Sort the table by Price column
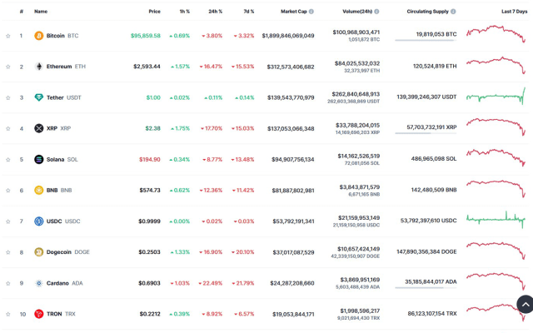 tap(154, 12)
